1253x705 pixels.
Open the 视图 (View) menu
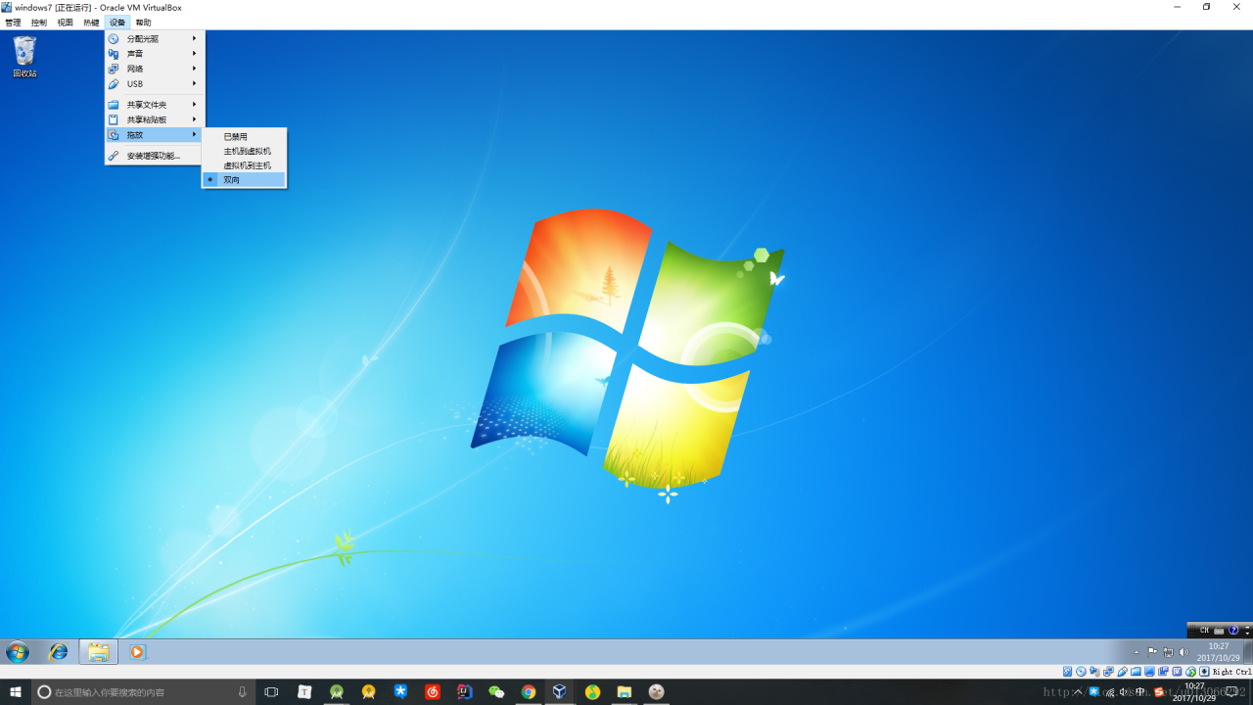pyautogui.click(x=65, y=23)
